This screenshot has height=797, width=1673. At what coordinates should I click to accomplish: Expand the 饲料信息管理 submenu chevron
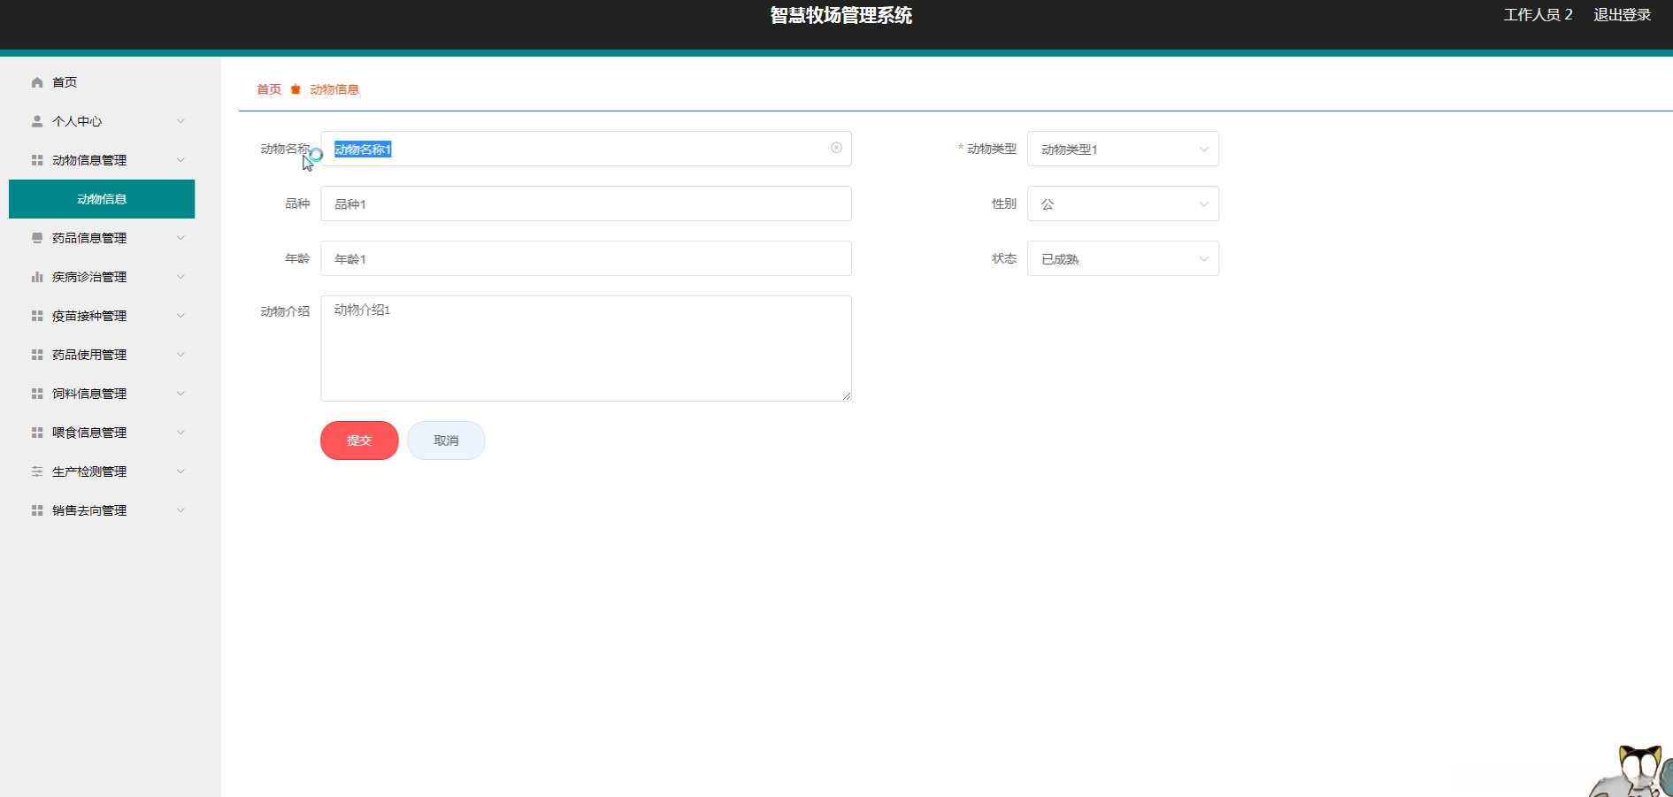pyautogui.click(x=180, y=394)
